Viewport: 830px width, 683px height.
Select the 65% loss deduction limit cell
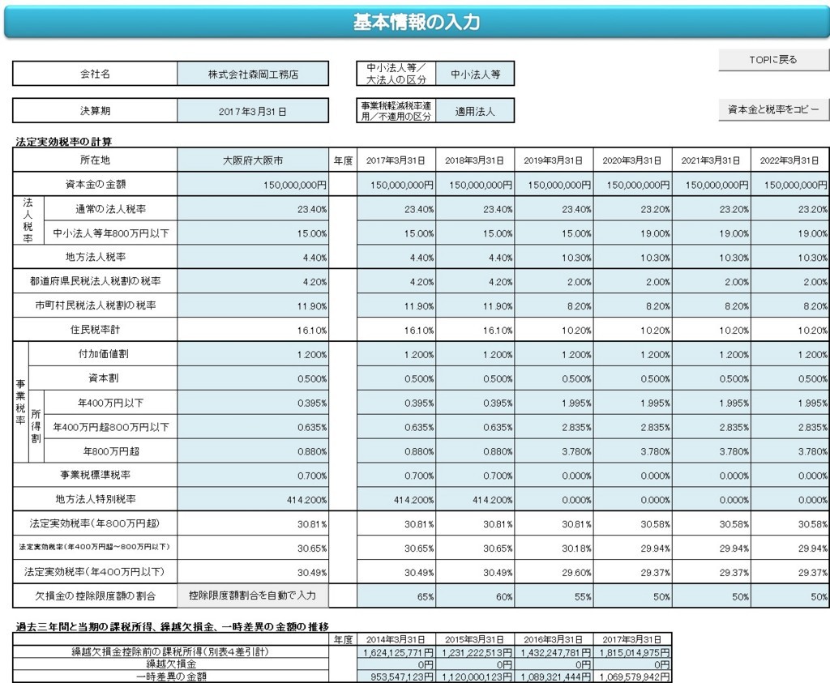pos(396,596)
